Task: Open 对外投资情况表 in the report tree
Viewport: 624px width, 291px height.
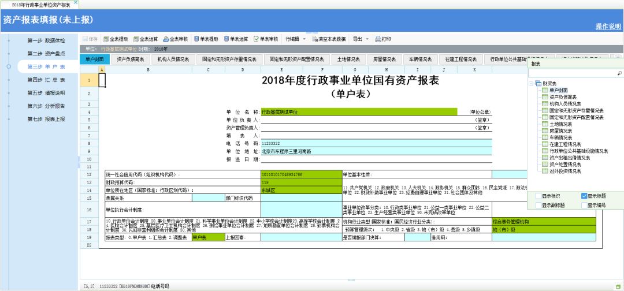Action: (565, 171)
